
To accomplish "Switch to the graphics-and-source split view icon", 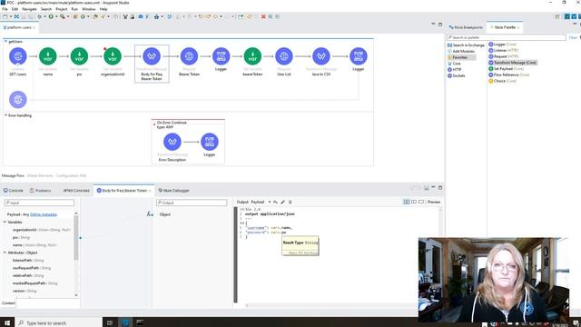I will (x=407, y=202).
